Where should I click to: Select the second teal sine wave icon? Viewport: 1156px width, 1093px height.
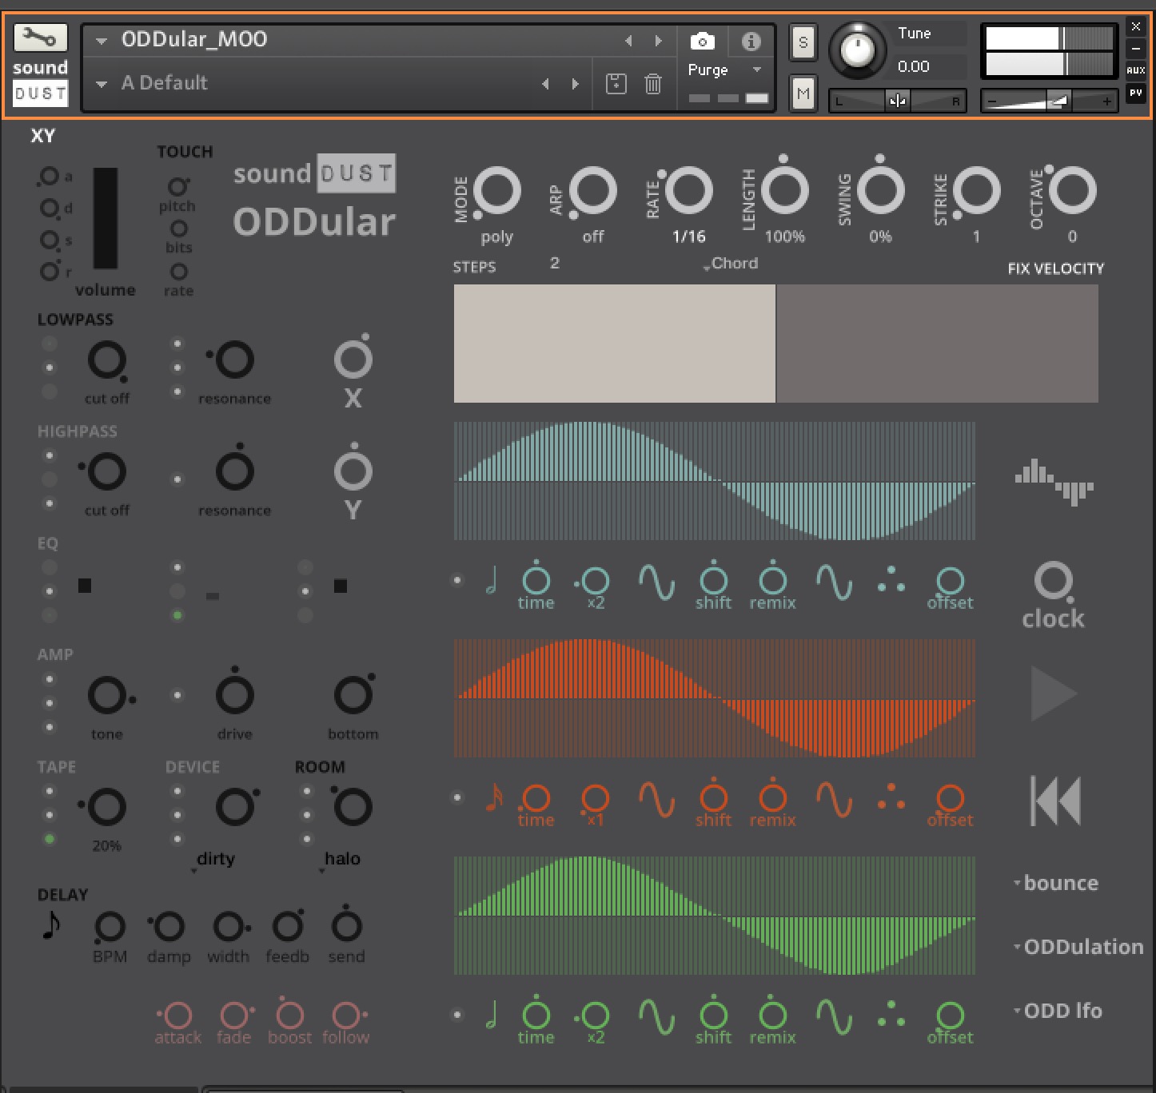(834, 582)
